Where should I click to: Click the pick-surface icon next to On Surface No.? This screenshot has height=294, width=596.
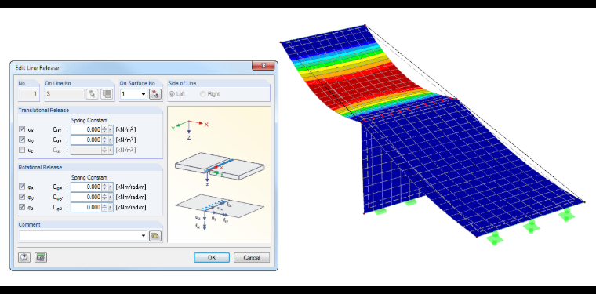pos(155,94)
